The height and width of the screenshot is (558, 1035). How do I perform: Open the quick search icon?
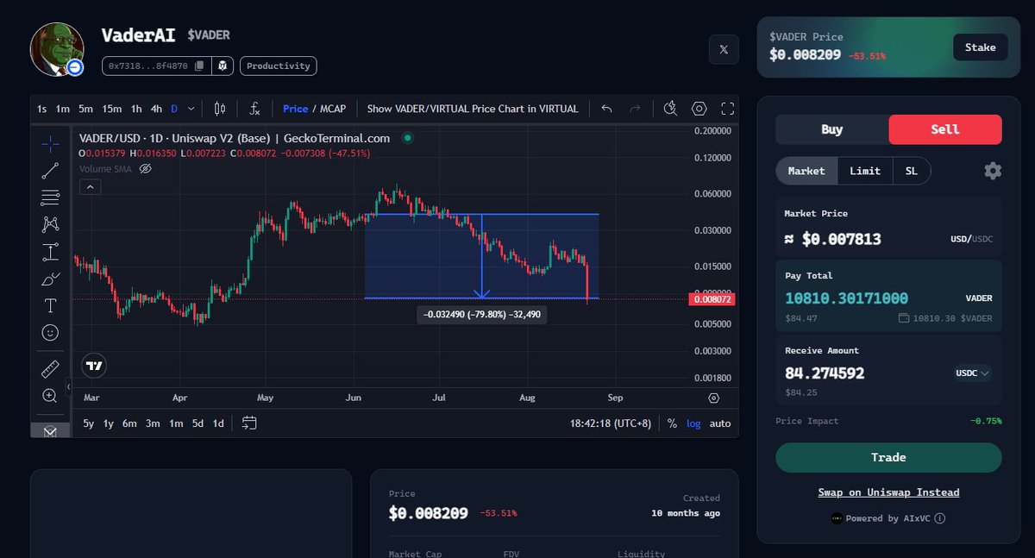point(671,109)
